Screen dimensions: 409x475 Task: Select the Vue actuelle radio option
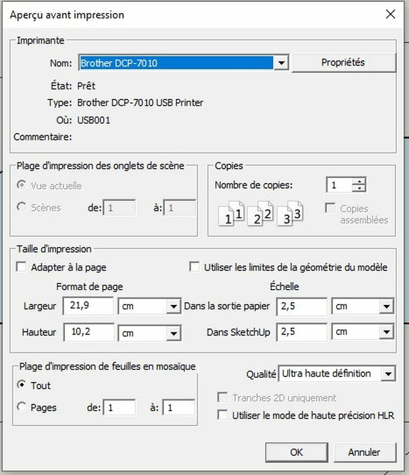click(x=21, y=185)
